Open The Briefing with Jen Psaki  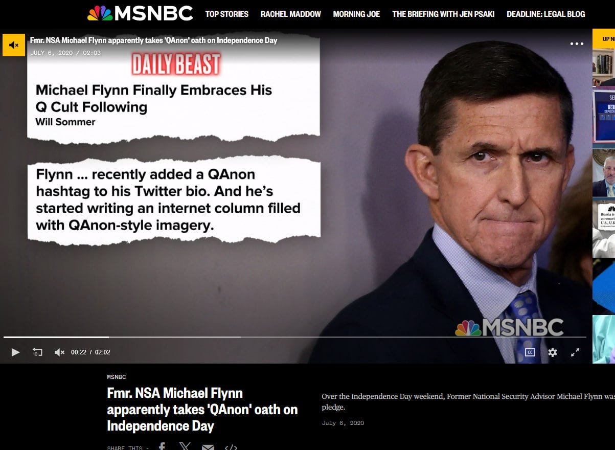pos(443,14)
